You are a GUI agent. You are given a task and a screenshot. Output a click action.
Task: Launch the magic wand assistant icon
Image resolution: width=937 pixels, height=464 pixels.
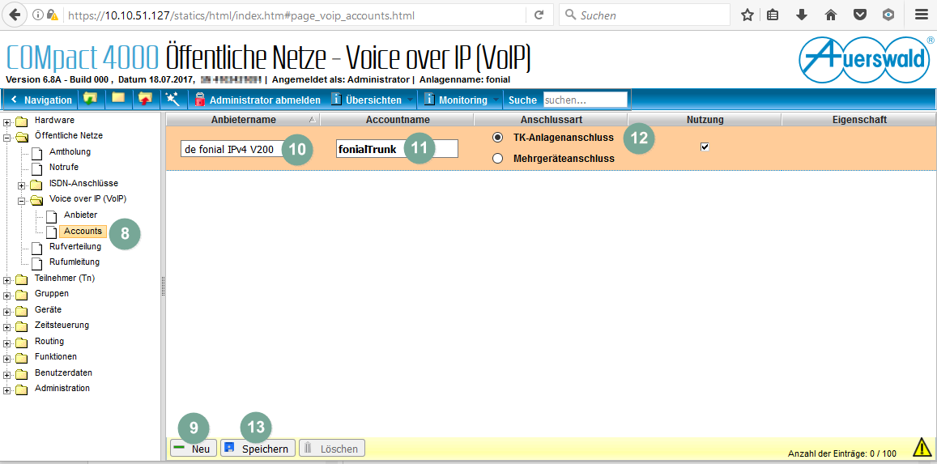173,99
